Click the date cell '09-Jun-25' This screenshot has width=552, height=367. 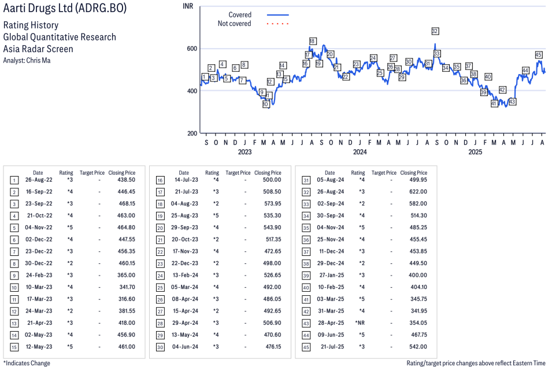click(x=331, y=335)
